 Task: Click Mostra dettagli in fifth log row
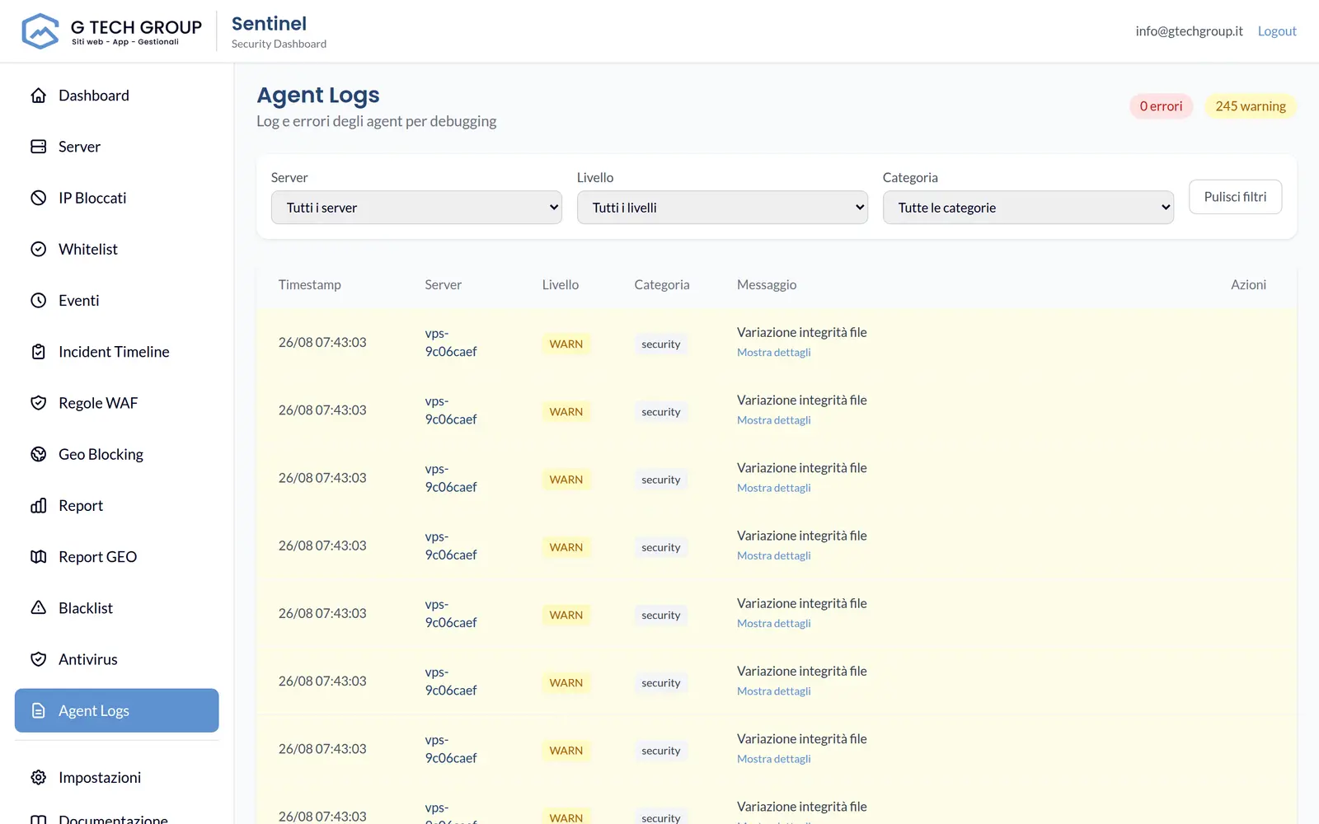pos(773,624)
